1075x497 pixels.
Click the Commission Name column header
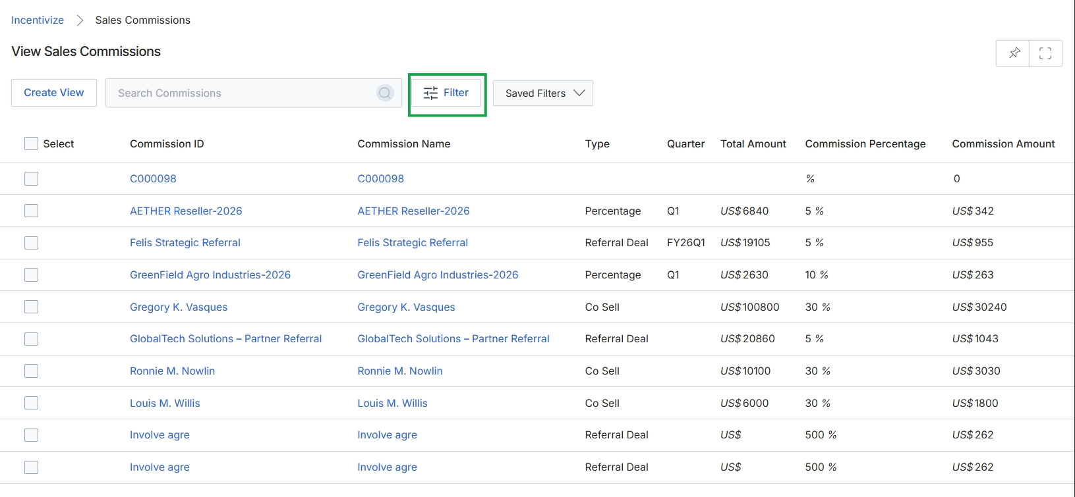404,144
